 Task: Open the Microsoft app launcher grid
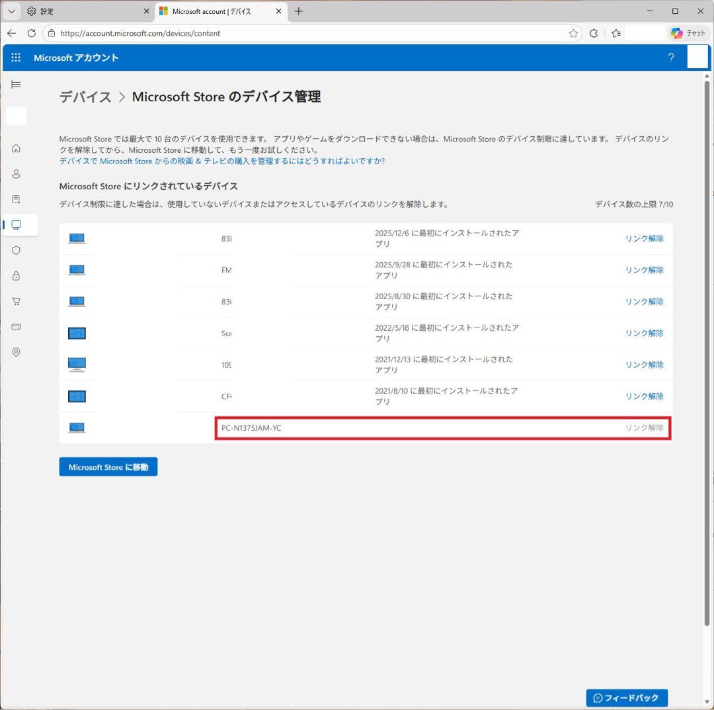pos(16,58)
